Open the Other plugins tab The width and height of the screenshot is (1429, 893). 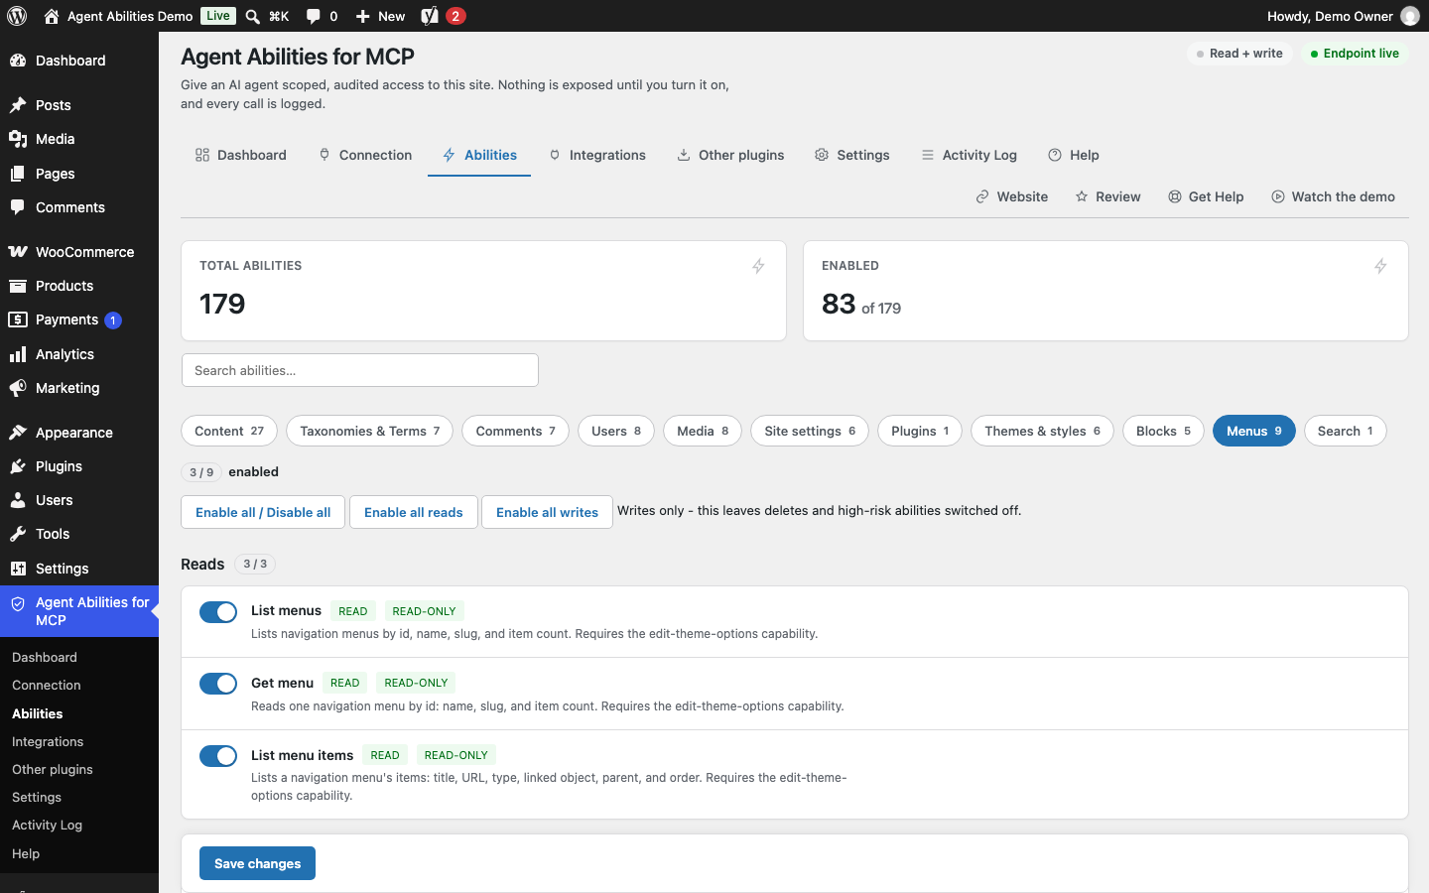coord(730,155)
